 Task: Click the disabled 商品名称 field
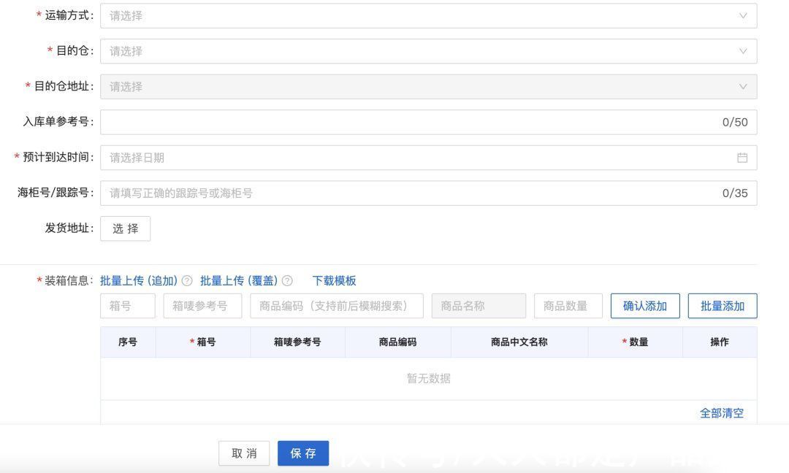pos(479,306)
